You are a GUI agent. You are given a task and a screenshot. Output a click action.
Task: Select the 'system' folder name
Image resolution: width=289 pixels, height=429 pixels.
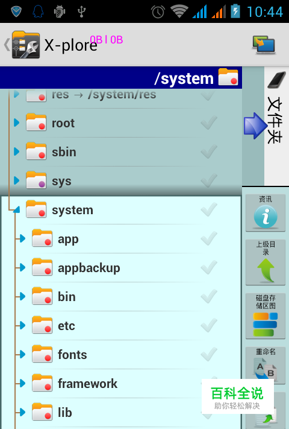[73, 210]
